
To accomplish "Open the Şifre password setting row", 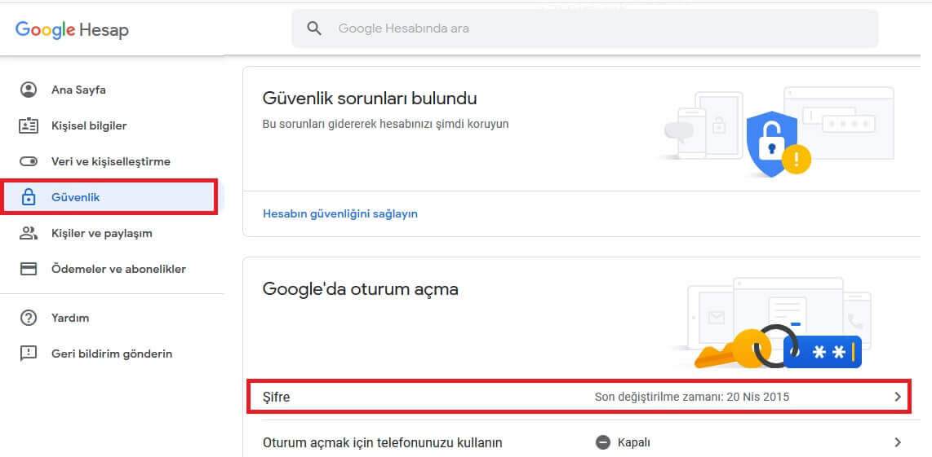I will coord(579,397).
